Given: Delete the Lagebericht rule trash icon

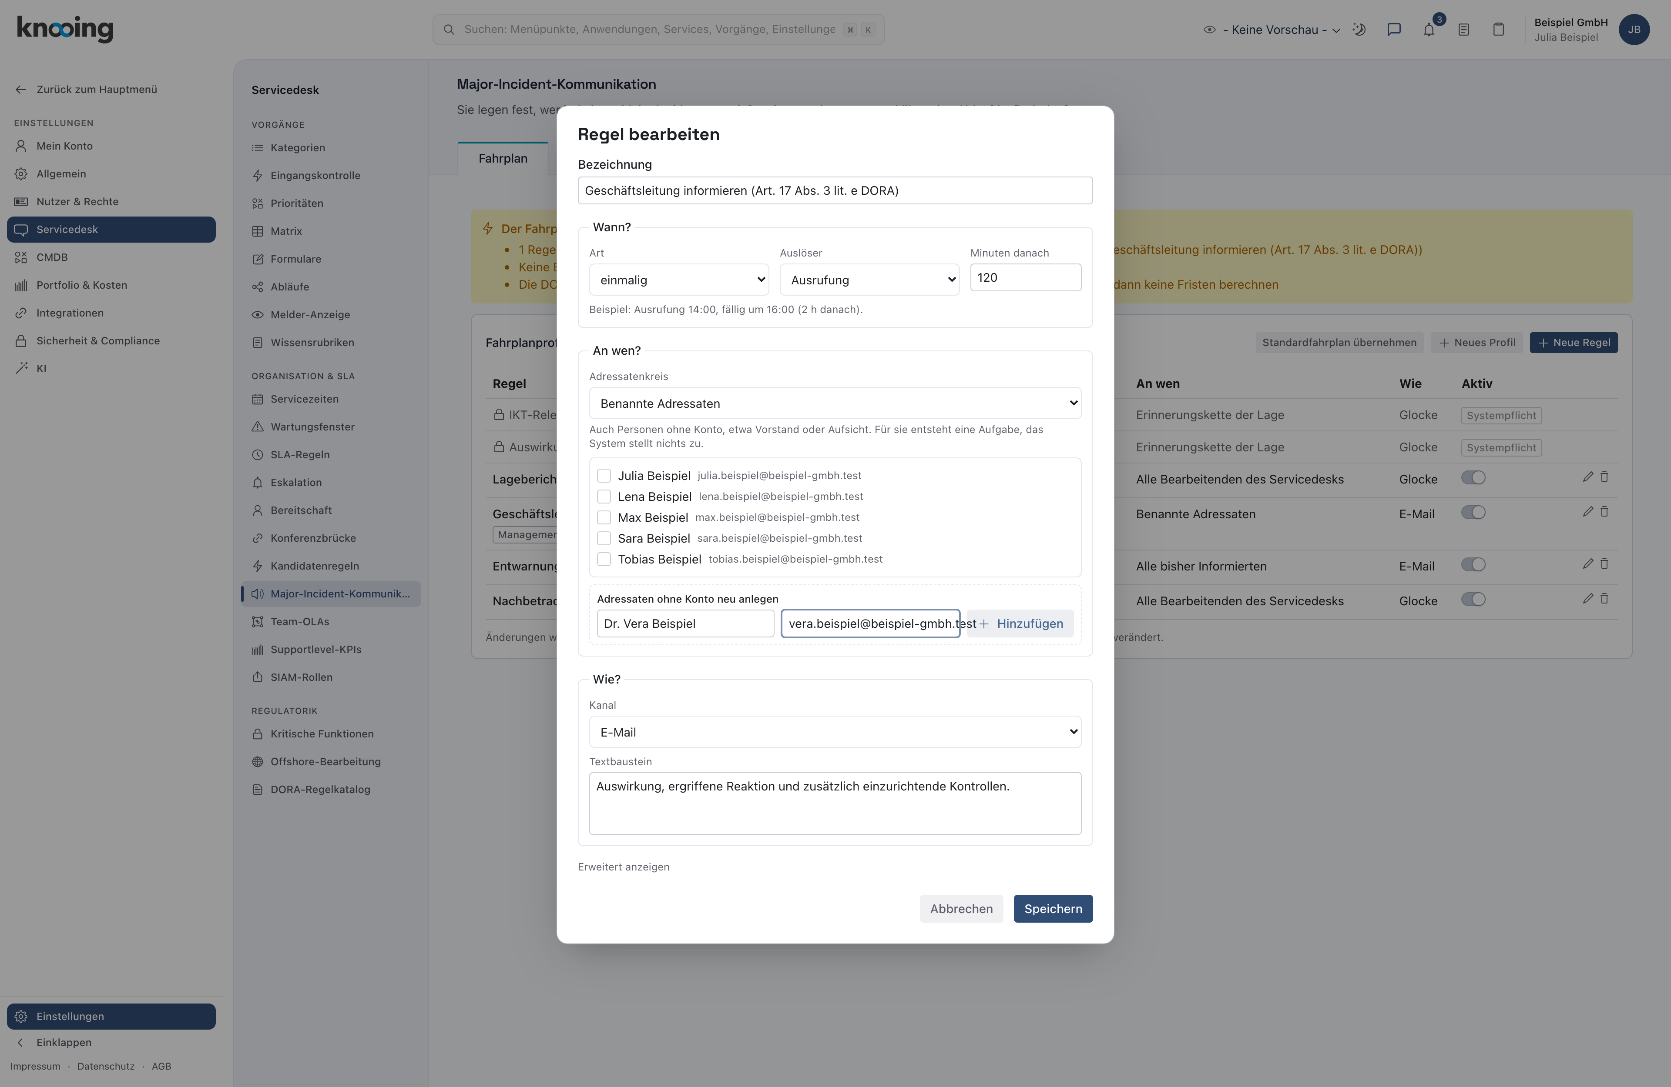Looking at the screenshot, I should [x=1604, y=477].
